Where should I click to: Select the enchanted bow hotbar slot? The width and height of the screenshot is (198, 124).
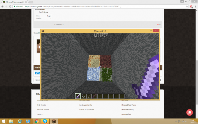[95, 96]
